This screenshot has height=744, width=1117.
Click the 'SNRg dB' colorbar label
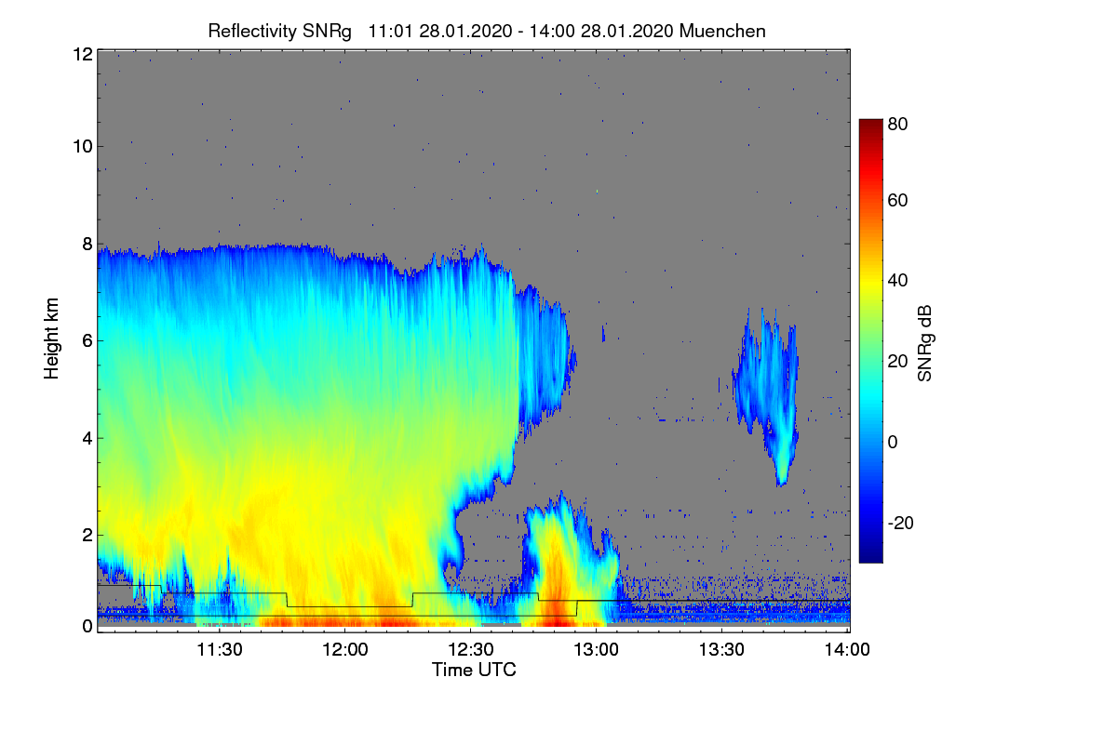[924, 342]
